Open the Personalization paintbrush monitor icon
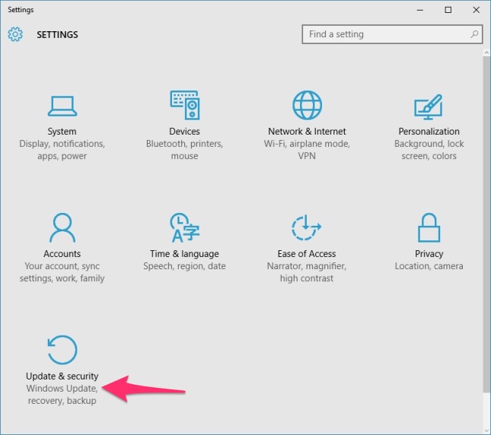 tap(429, 107)
